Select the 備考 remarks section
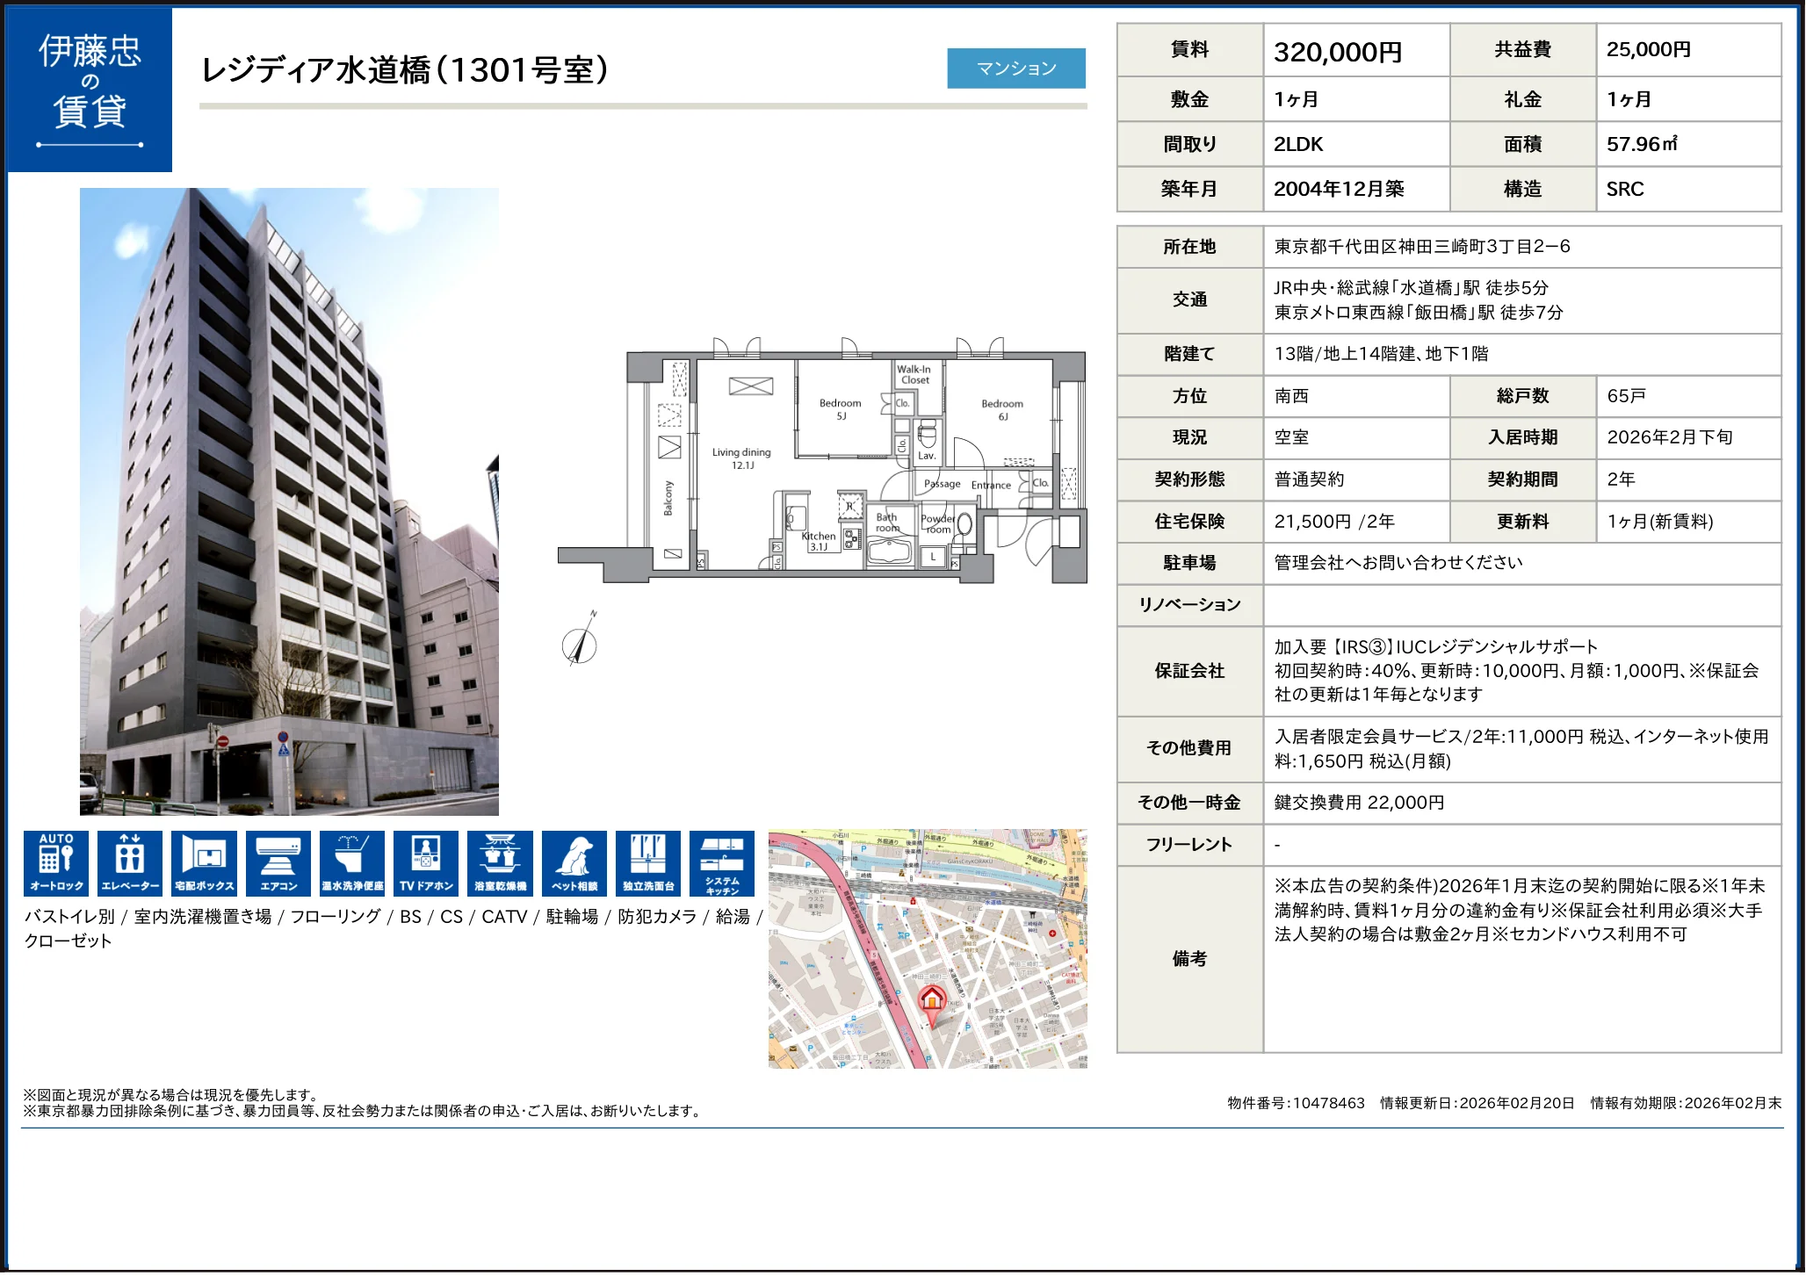1806x1276 pixels. (x=1189, y=957)
